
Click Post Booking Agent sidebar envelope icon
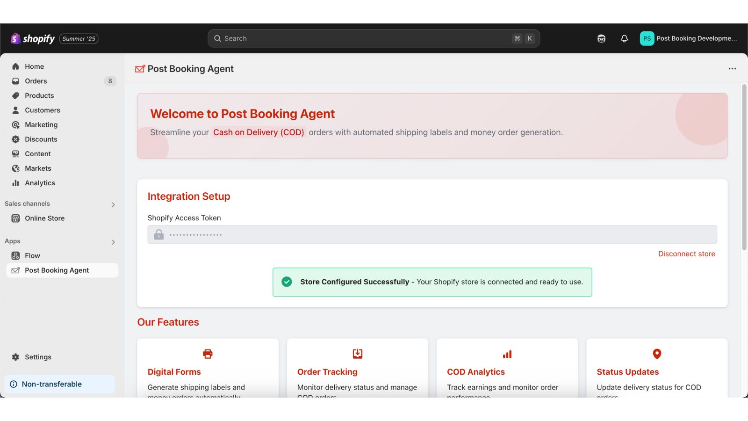click(15, 270)
